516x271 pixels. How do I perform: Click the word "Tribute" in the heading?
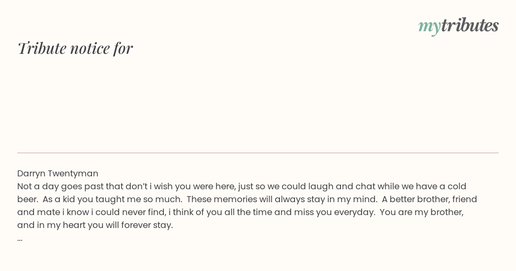coord(42,48)
